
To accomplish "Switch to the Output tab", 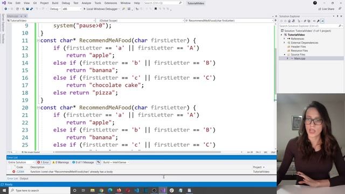I will tap(24, 178).
